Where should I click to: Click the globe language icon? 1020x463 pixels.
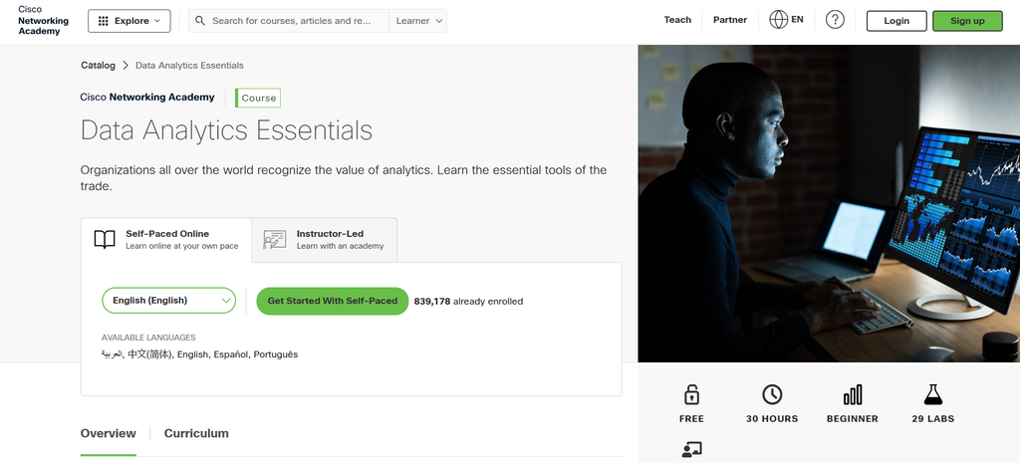[x=778, y=20]
